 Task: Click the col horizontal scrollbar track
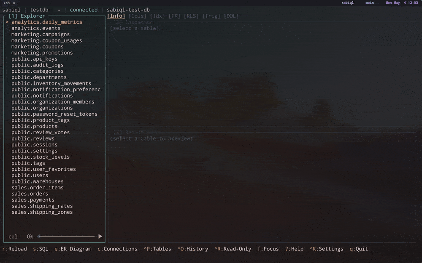68,236
